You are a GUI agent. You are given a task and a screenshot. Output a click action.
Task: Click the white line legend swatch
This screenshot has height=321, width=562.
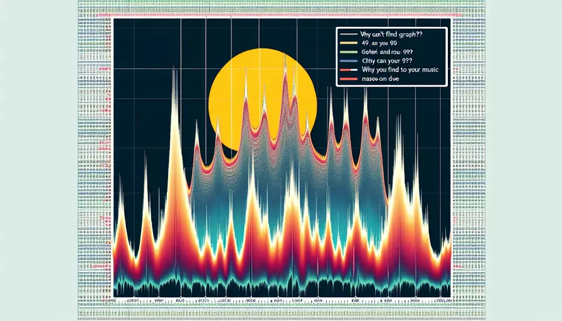tap(348, 34)
